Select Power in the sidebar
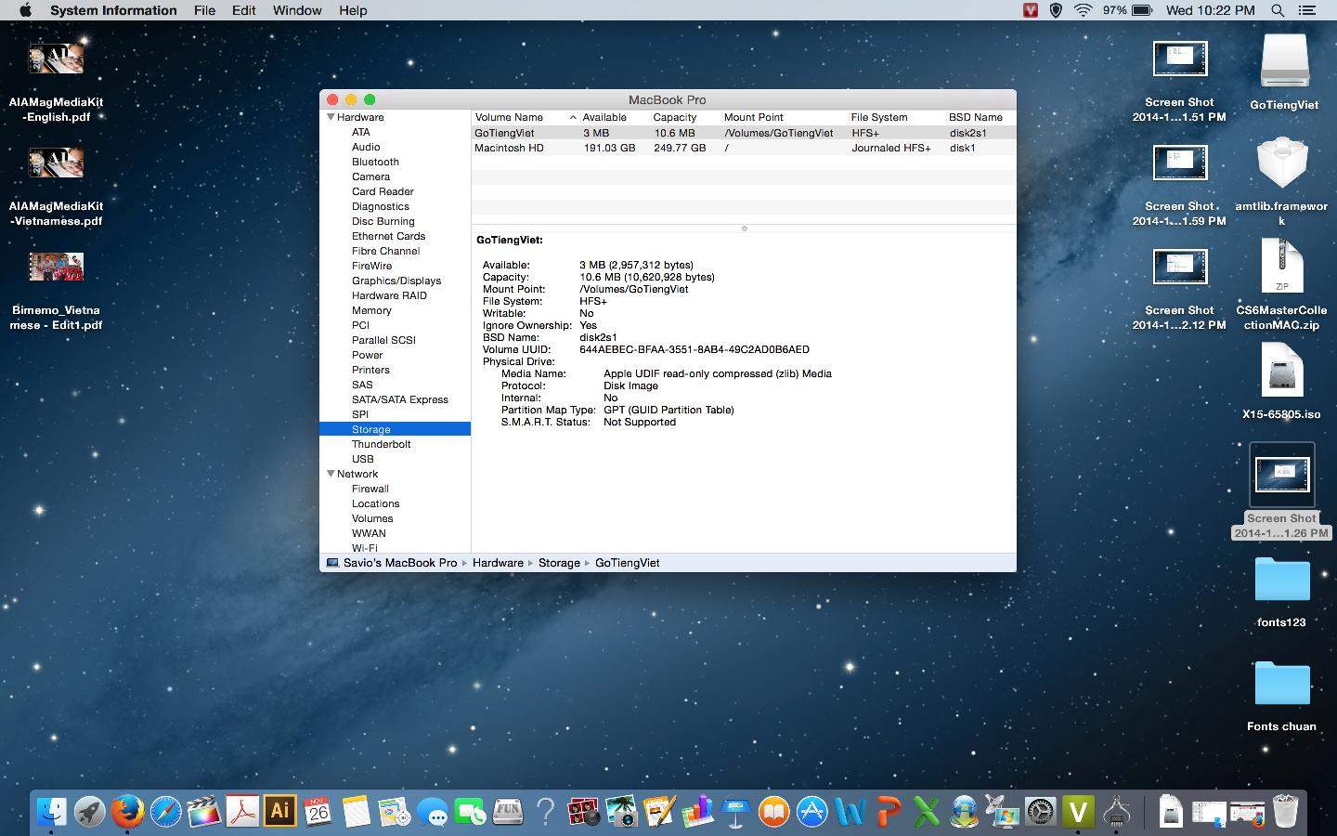 (x=367, y=355)
